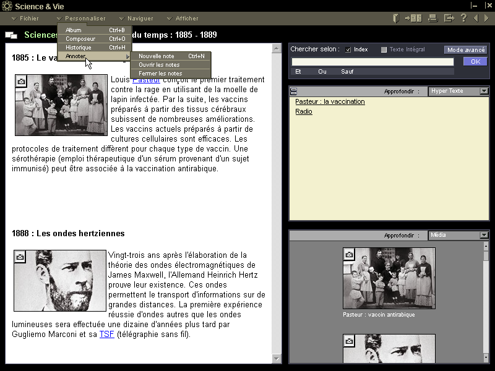Open the Radio hypertext link
This screenshot has width=495, height=371.
pos(304,111)
